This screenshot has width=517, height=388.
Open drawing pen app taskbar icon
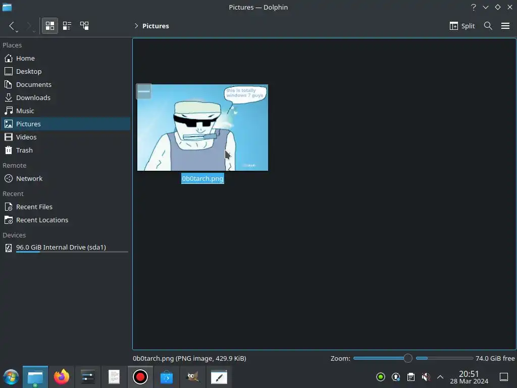pyautogui.click(x=219, y=377)
